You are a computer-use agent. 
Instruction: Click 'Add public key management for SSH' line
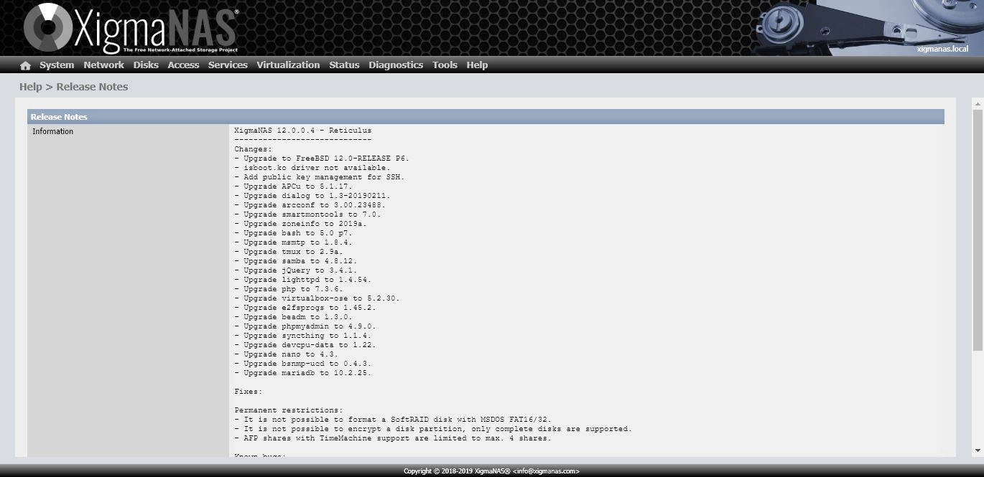tap(319, 177)
